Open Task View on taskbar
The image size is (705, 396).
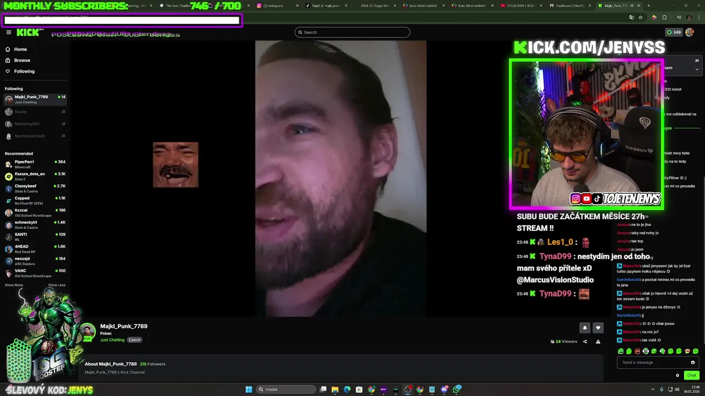(323, 389)
